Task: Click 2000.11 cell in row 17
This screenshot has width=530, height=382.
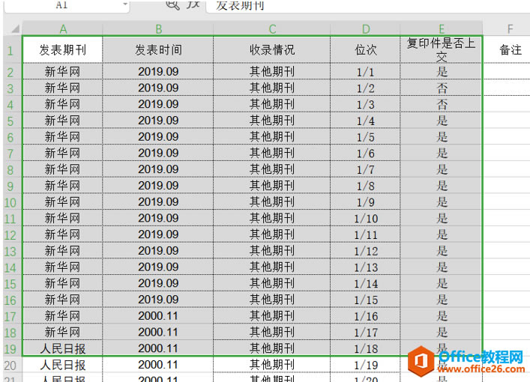Action: point(158,316)
